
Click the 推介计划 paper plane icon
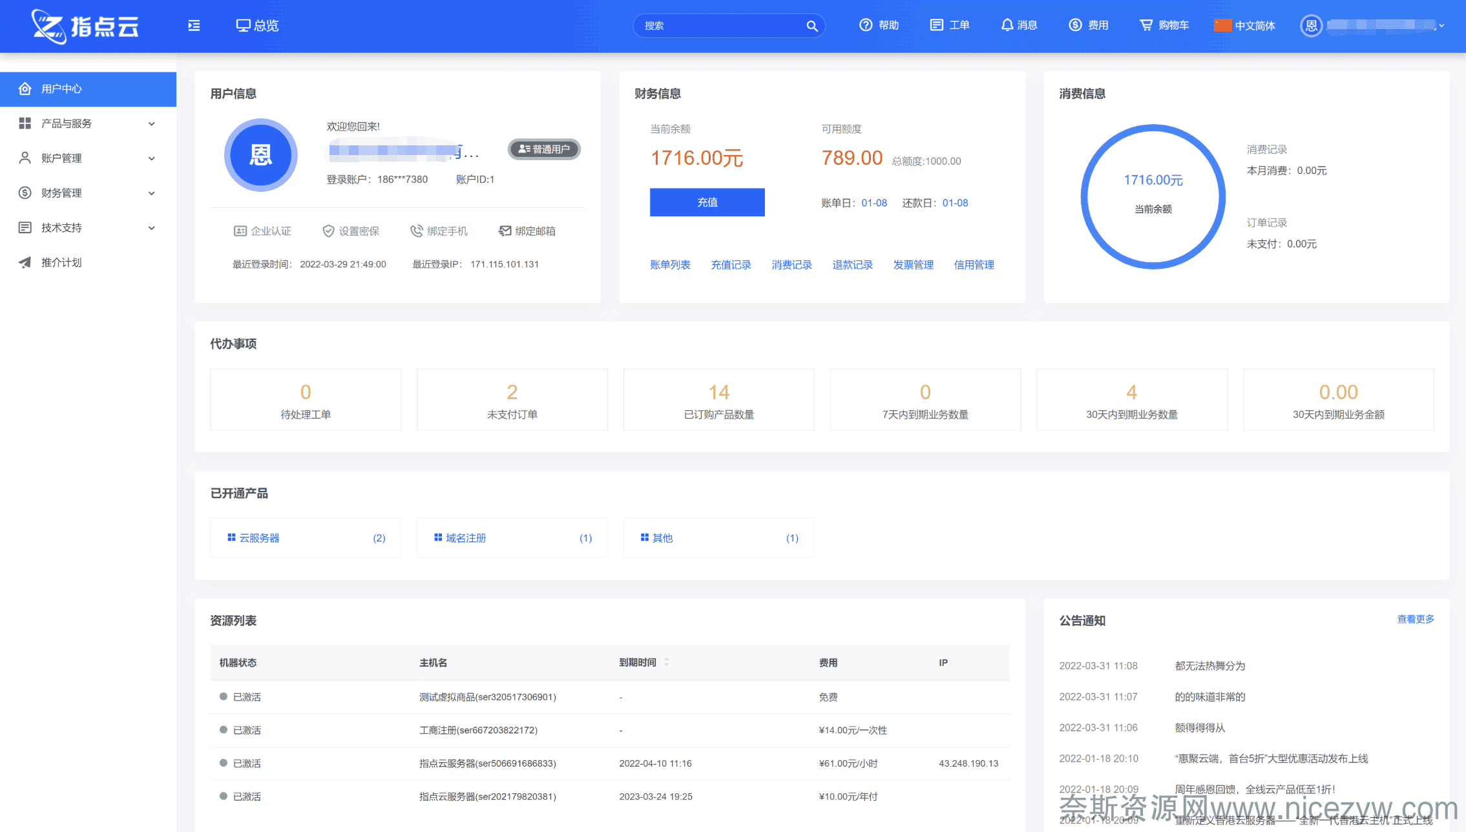[x=25, y=262]
